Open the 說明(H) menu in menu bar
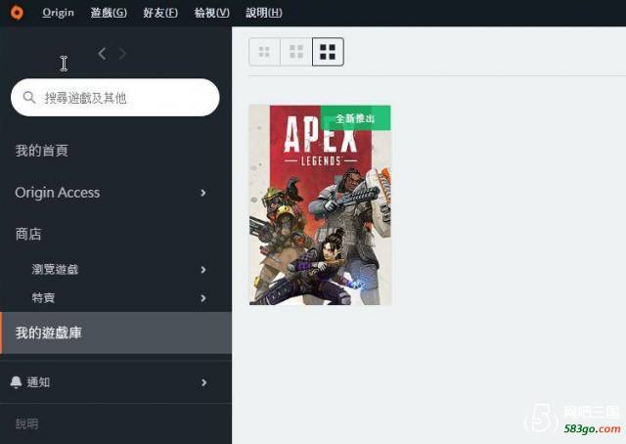 coord(264,13)
